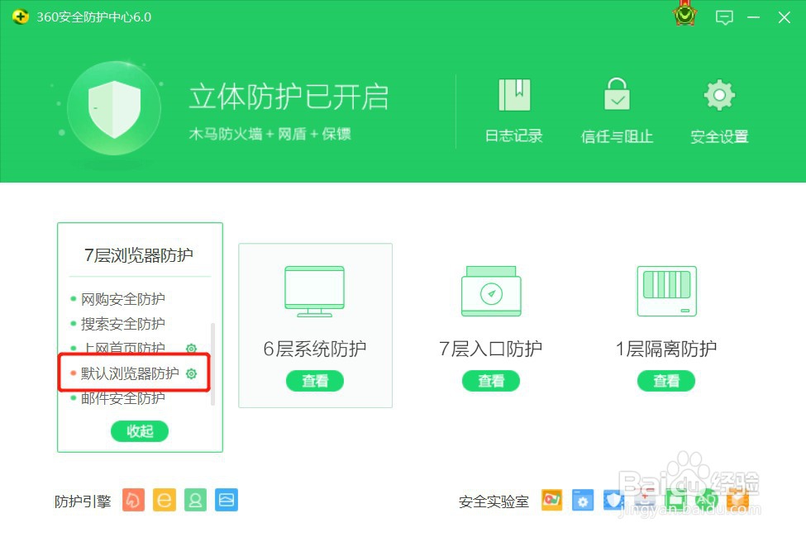
Task: Open the orange box icon in 安全实验室
Action: (x=737, y=500)
